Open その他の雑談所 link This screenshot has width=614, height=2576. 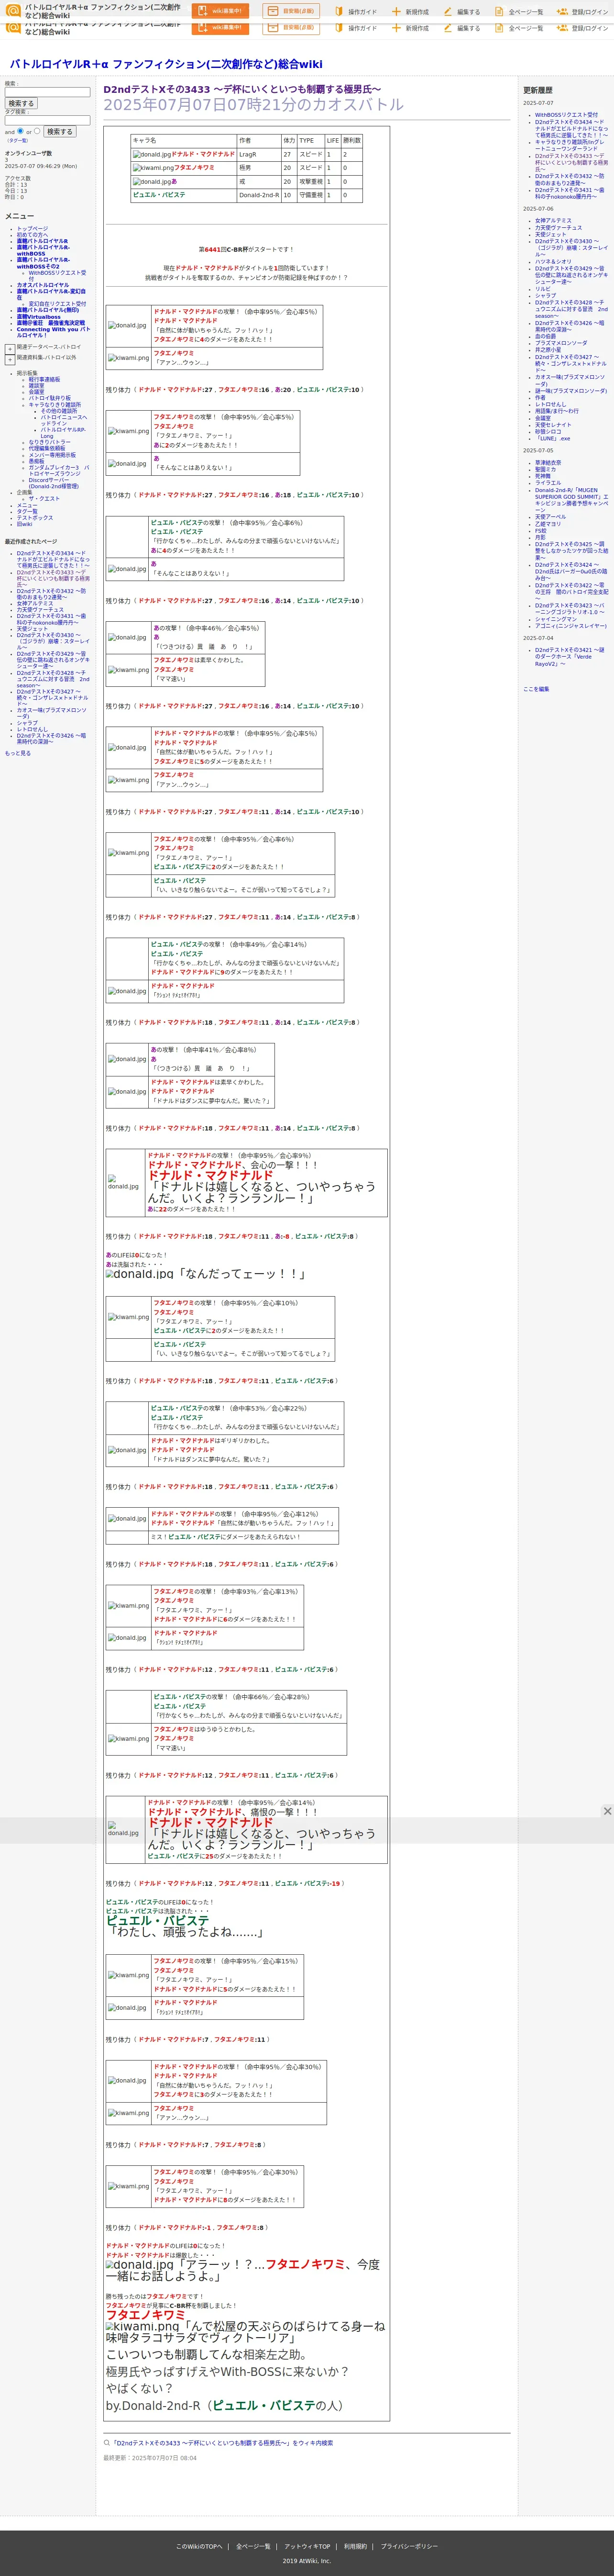point(59,410)
